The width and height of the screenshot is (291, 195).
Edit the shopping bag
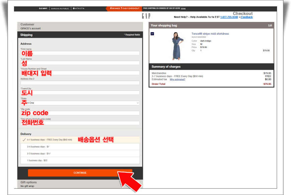tap(270, 25)
